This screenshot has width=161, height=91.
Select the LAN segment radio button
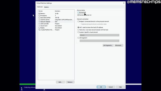coord(78,38)
